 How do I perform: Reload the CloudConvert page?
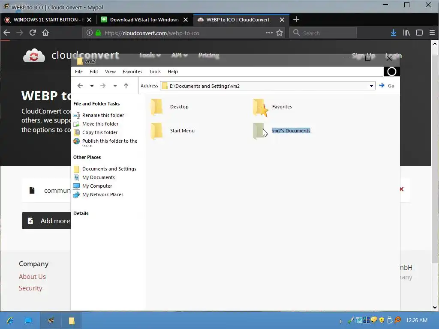click(x=33, y=33)
